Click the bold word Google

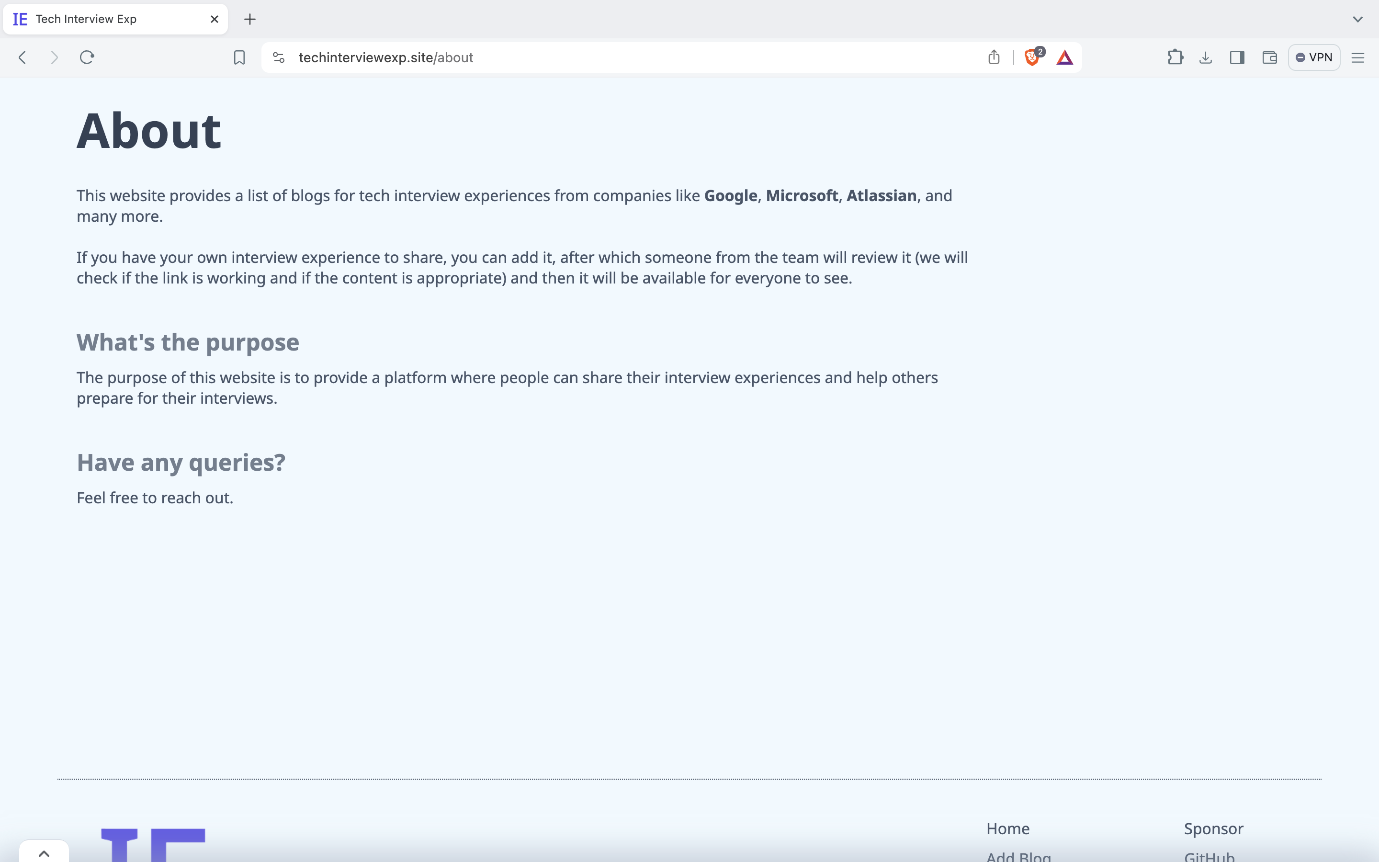coord(731,195)
